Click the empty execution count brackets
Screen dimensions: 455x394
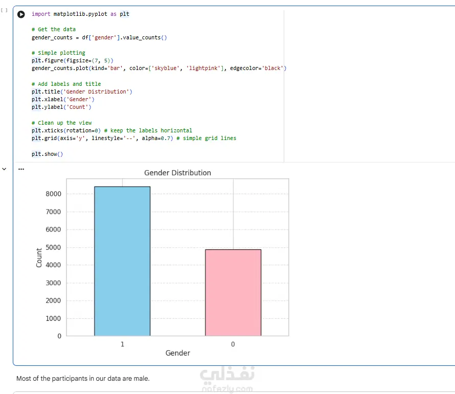coord(4,10)
